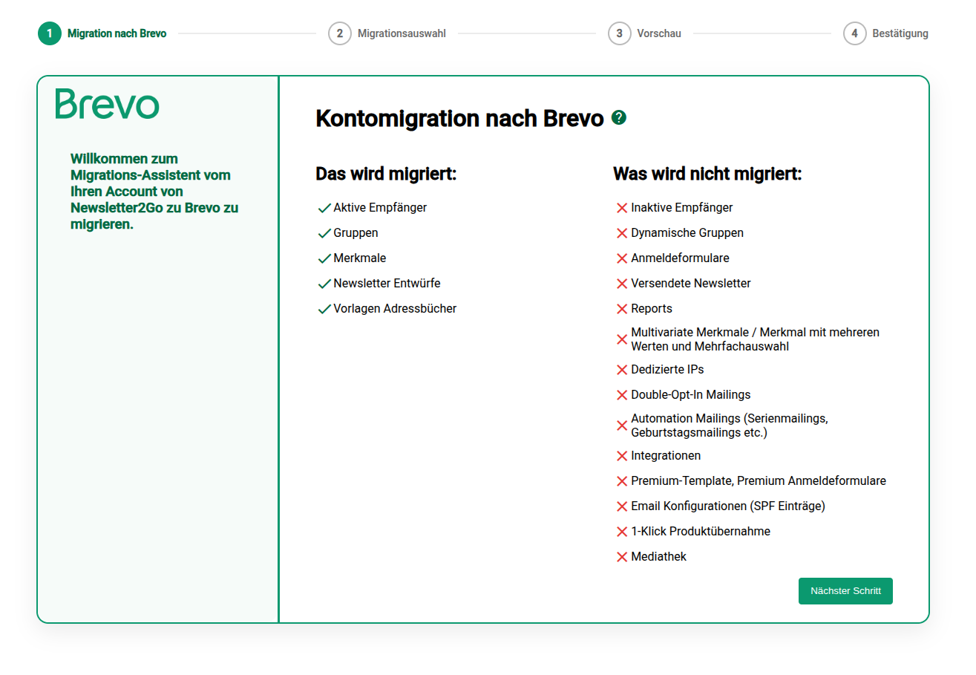Click the text Double-Opt-In Mailings
The width and height of the screenshot is (976, 675).
pos(691,394)
